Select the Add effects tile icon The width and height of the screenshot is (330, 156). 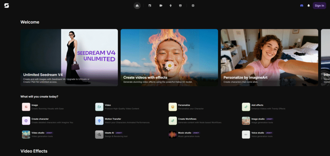[x=246, y=107]
